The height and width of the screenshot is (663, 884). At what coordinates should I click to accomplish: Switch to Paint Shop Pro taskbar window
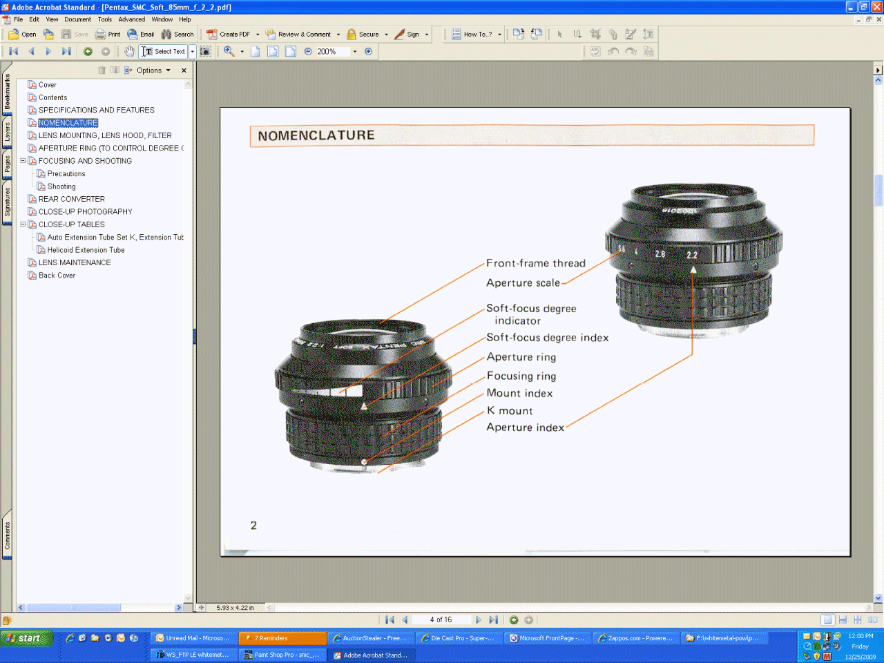point(281,655)
